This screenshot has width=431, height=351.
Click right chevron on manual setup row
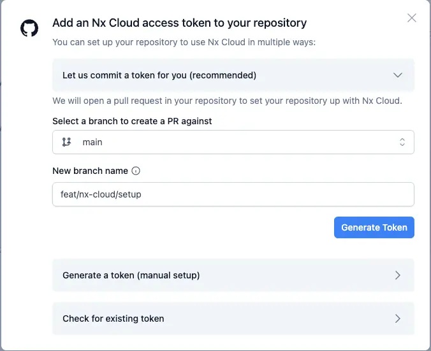[x=398, y=275]
